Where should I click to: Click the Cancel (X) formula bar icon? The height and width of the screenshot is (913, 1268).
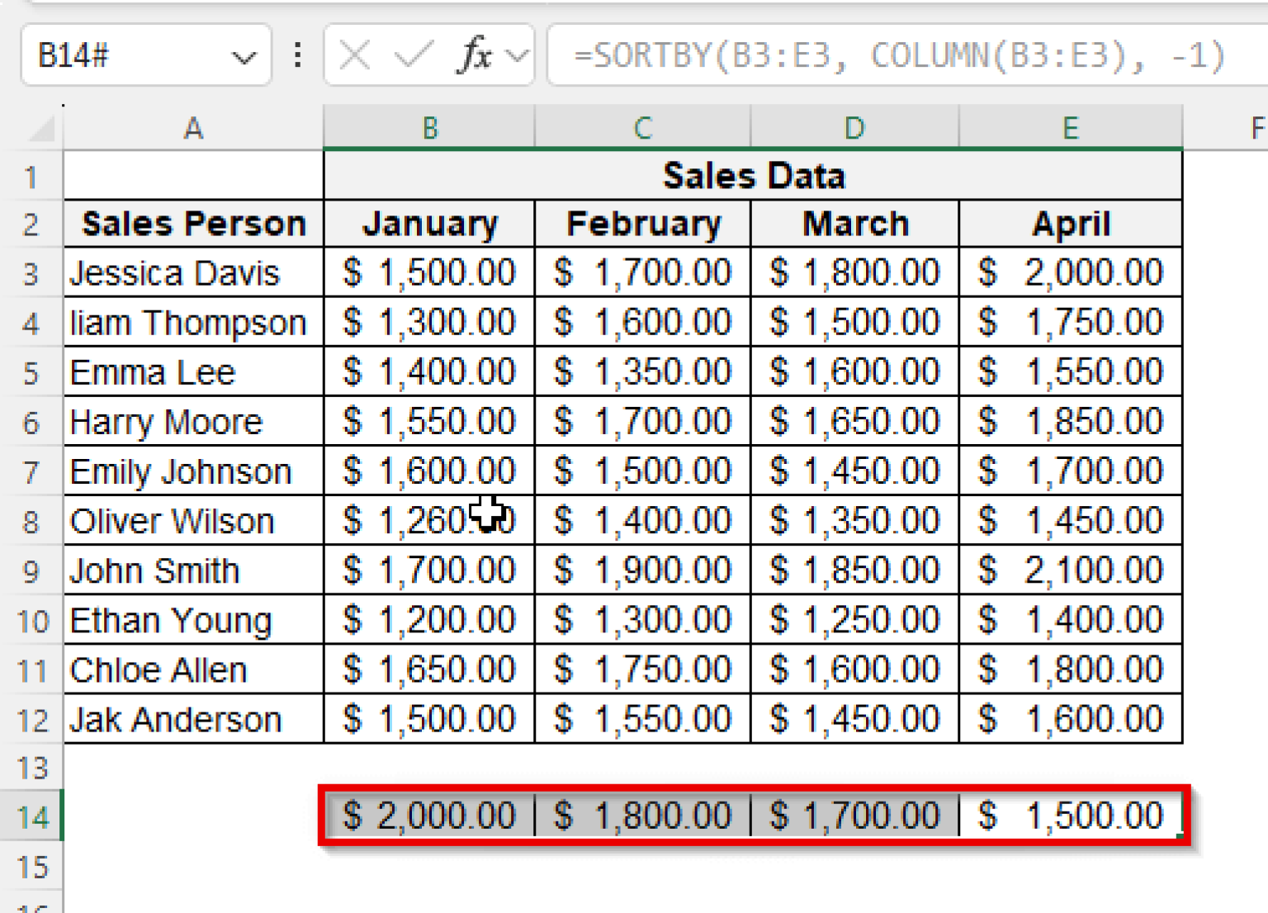(355, 56)
